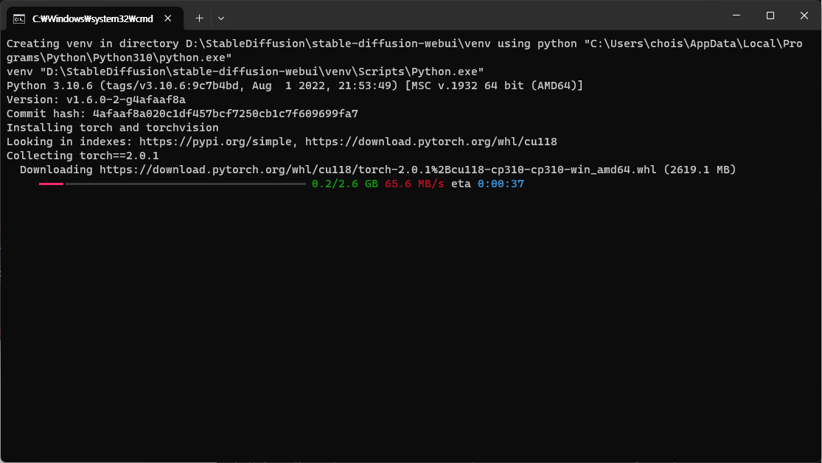Select the C:\Windows\system32\cmd tab

tap(94, 18)
